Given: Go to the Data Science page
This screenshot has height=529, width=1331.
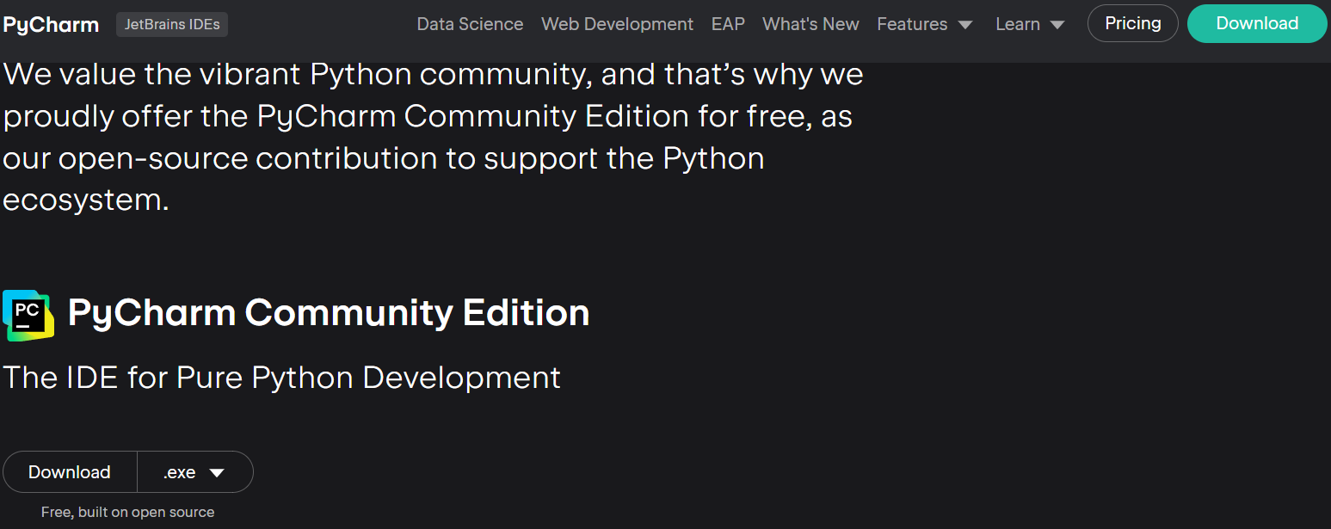Looking at the screenshot, I should [x=470, y=24].
